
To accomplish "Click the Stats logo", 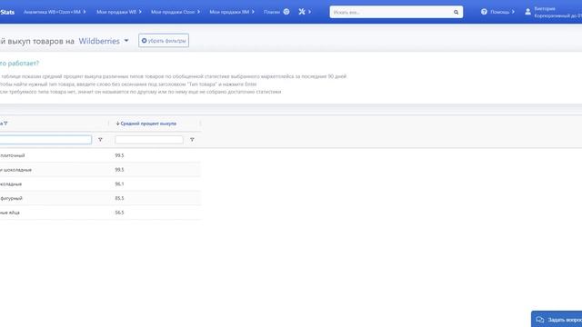I will click(7, 12).
